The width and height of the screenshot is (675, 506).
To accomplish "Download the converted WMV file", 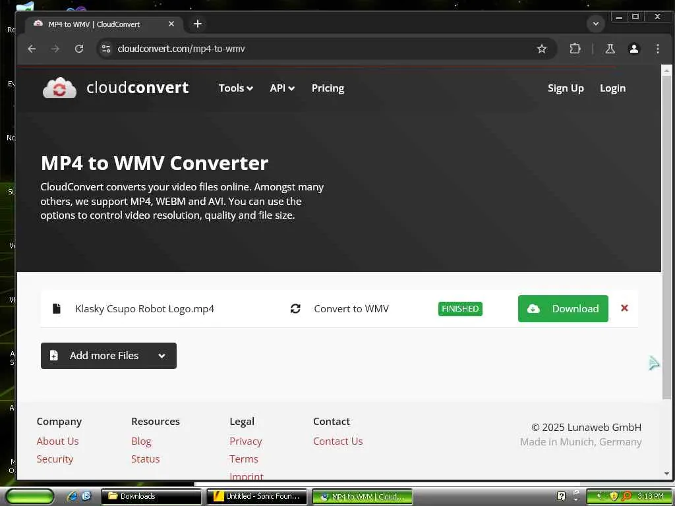I will point(563,308).
